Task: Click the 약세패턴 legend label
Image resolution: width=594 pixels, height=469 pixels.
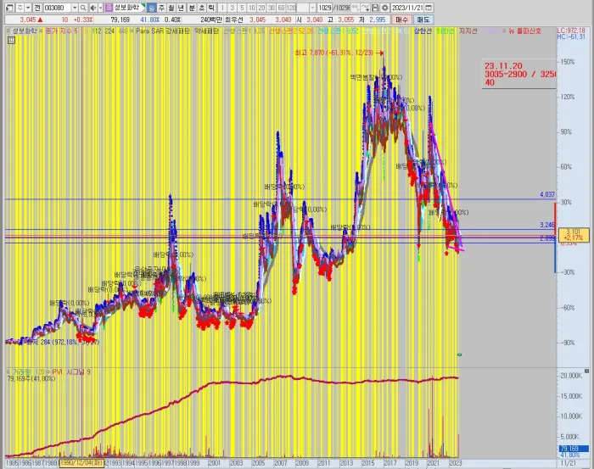Action: (206, 31)
